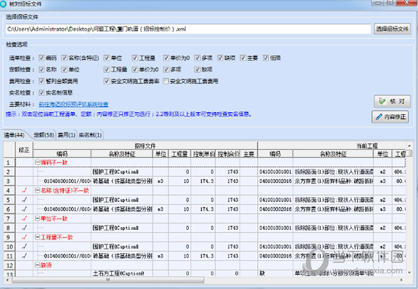Click the 修正 column header
This screenshot has width=418, height=289.
(x=24, y=150)
